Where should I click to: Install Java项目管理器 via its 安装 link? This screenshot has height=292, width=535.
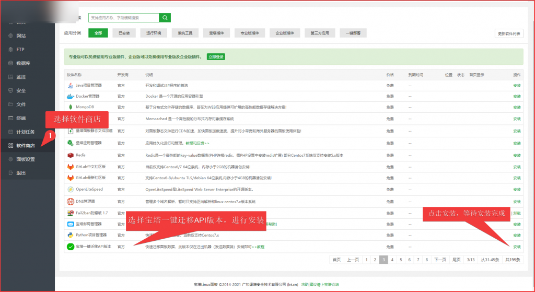tap(517, 86)
